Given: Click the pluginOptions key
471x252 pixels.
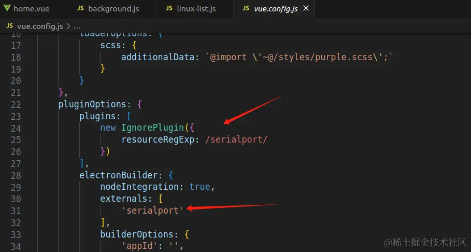Looking at the screenshot, I should click(x=92, y=104).
